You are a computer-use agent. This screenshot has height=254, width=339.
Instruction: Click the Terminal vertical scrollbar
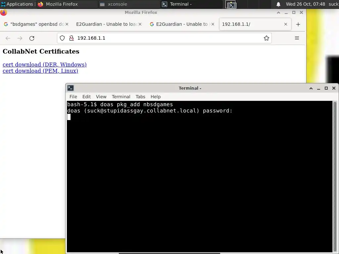[335, 177]
